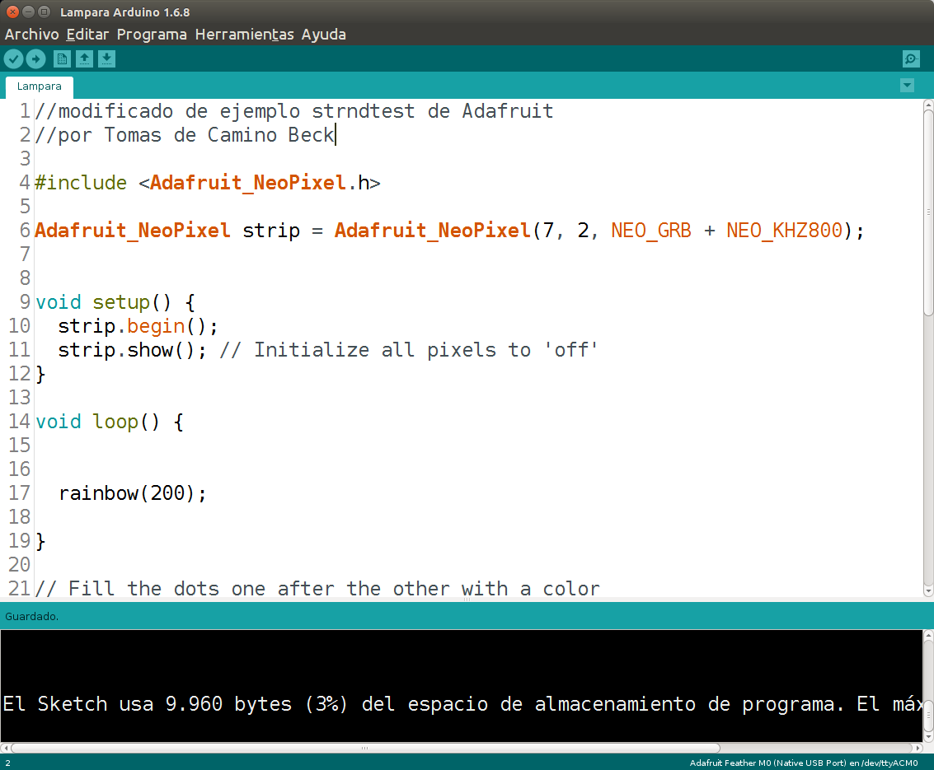Save sketch with down-arrow icon

tap(106, 59)
